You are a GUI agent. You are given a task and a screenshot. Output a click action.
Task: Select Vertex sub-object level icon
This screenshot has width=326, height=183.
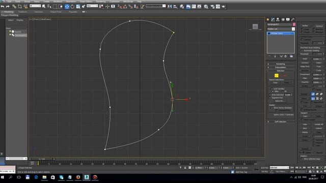click(276, 76)
